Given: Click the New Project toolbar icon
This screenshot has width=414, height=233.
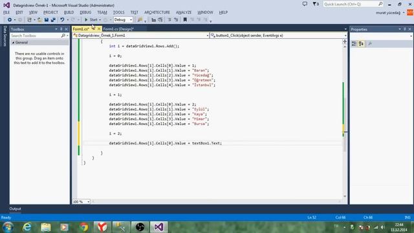Looking at the screenshot, I should coord(29,20).
